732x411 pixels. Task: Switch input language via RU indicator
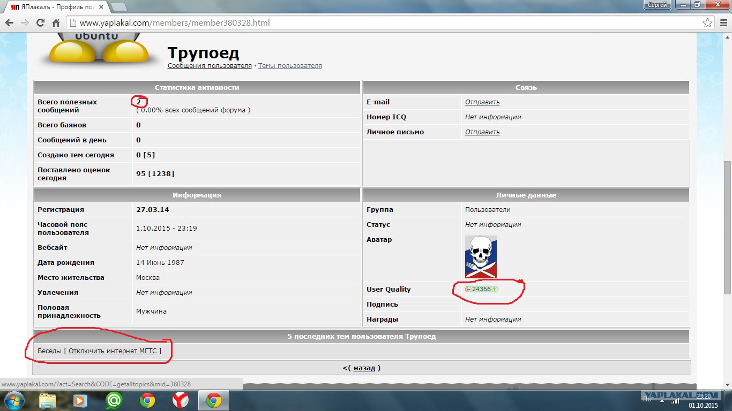tap(647, 399)
